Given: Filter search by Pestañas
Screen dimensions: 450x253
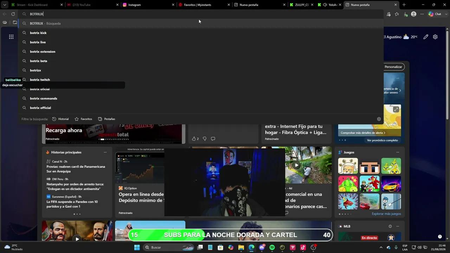Looking at the screenshot, I should pos(107,119).
